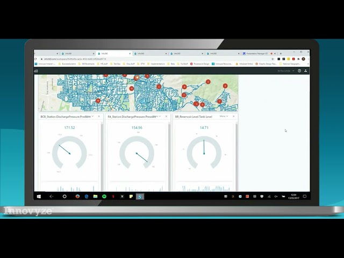Open the Powerpoint Design bookmark
This screenshot has height=258, width=344.
click(199, 64)
